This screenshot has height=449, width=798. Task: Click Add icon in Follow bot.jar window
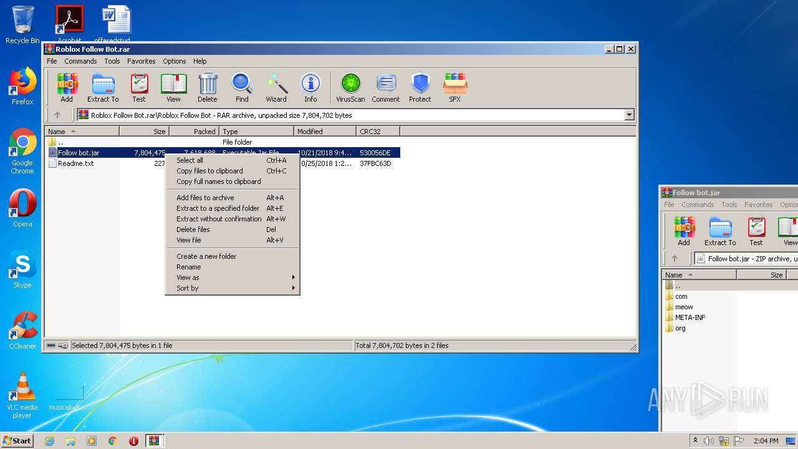(684, 231)
